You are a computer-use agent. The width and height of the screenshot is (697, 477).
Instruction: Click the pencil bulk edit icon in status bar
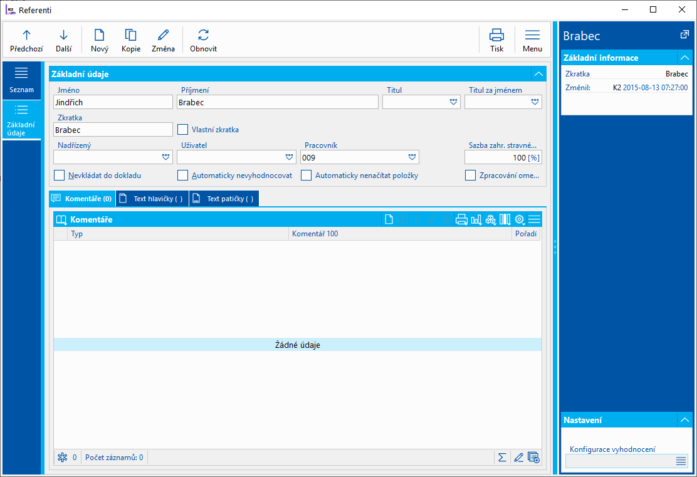(518, 457)
